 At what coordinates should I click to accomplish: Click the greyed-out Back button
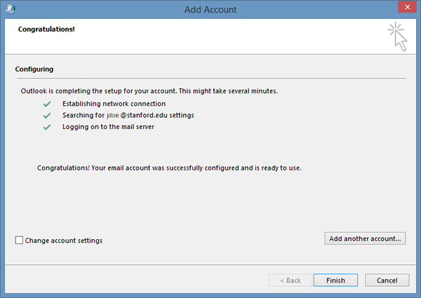click(x=290, y=280)
